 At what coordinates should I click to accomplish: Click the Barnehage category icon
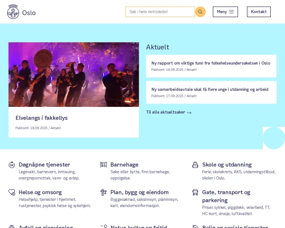point(104,165)
